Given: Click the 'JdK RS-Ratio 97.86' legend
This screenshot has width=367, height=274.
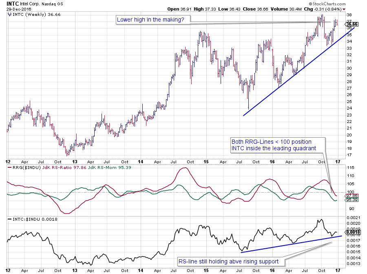Looking at the screenshot, I should coord(64,168).
